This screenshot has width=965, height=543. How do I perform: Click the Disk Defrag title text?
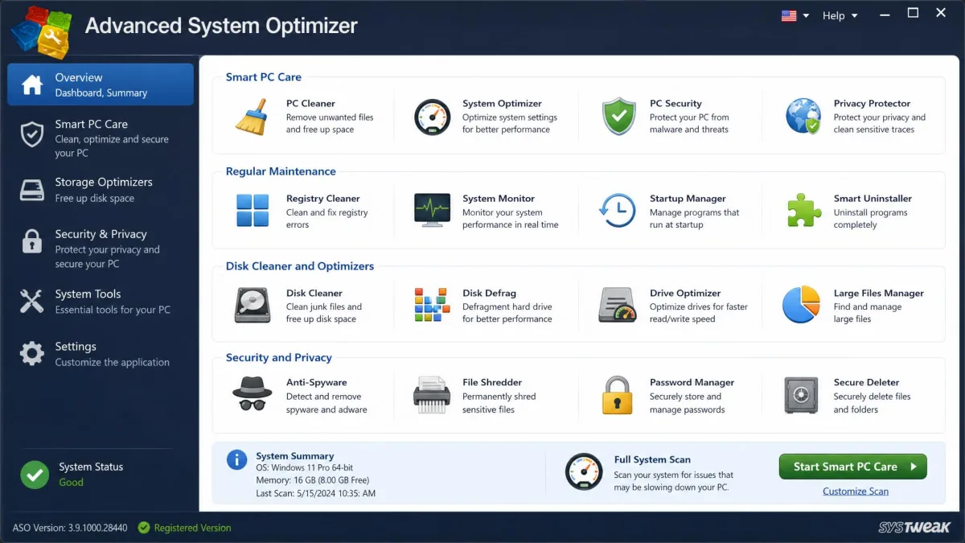pos(489,293)
